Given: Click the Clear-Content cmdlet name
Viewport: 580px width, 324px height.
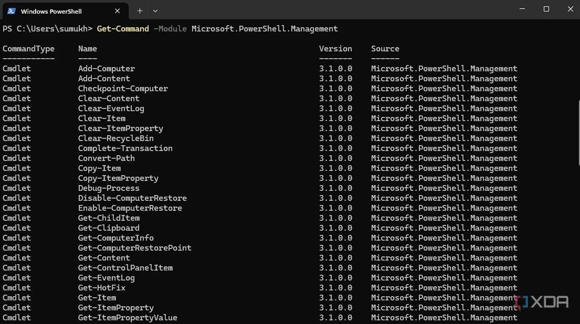Looking at the screenshot, I should (x=109, y=99).
